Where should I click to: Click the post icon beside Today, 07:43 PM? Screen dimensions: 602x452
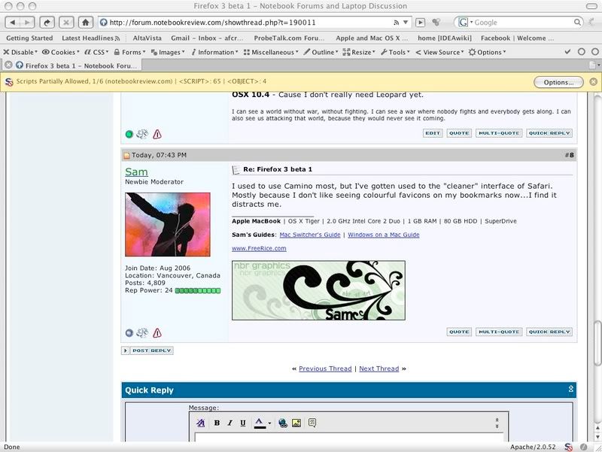coord(126,156)
